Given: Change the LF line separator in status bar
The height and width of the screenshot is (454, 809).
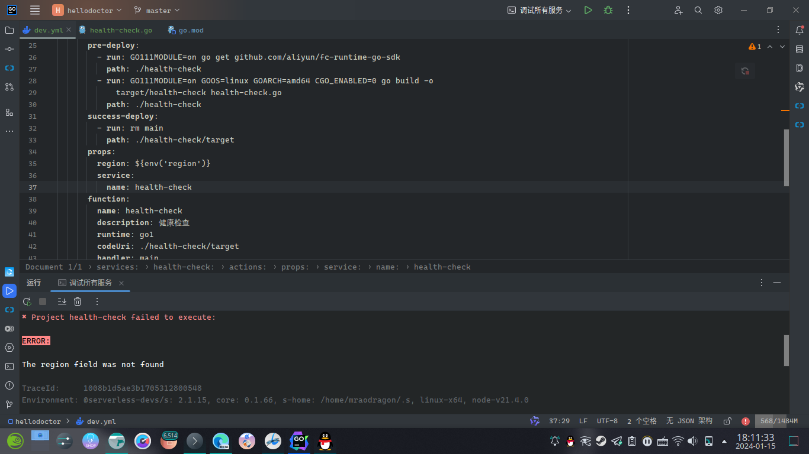Looking at the screenshot, I should pos(583,421).
